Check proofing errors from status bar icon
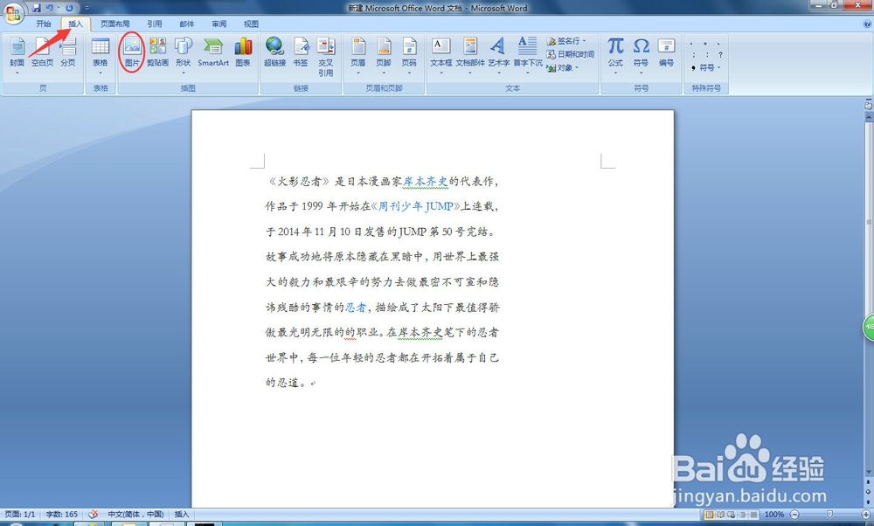 (x=94, y=514)
